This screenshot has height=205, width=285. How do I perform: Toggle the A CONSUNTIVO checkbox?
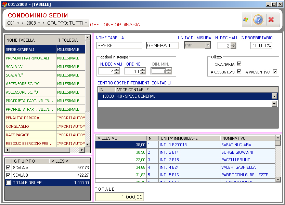[x=239, y=71]
